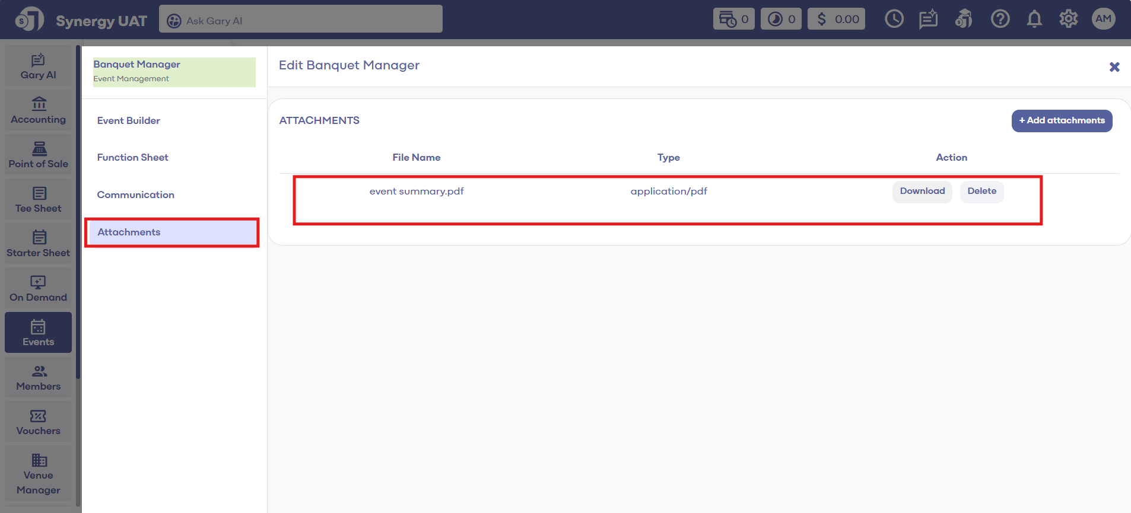Go to Point of Sale module
The image size is (1131, 513).
[39, 155]
